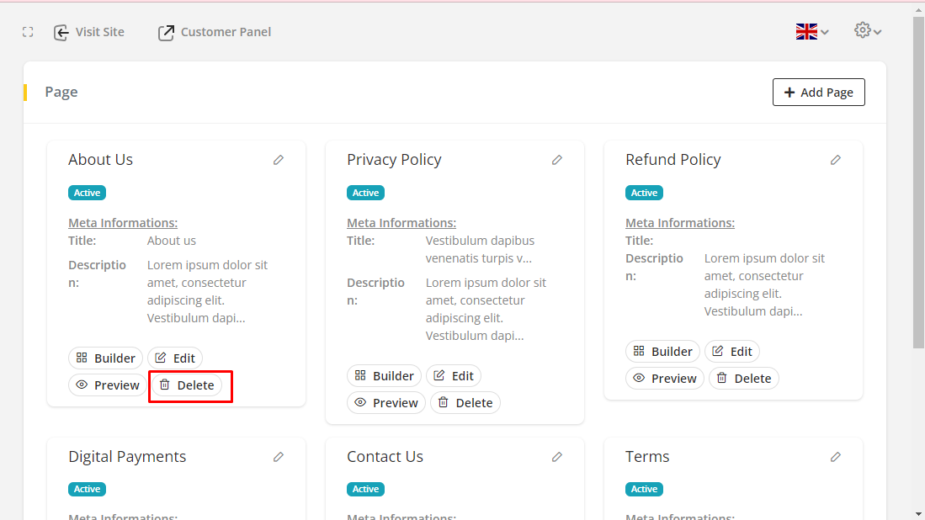Click pencil icon on Terms card
925x520 pixels.
point(836,457)
